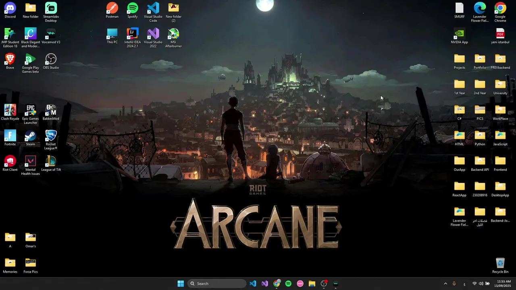Select Epic Games Launcher icon
Viewport: 516px width, 290px height.
point(30,114)
